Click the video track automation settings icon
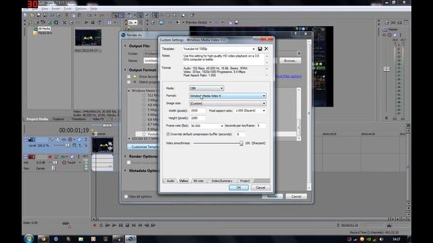This screenshot has width=433, height=243. 70,140
